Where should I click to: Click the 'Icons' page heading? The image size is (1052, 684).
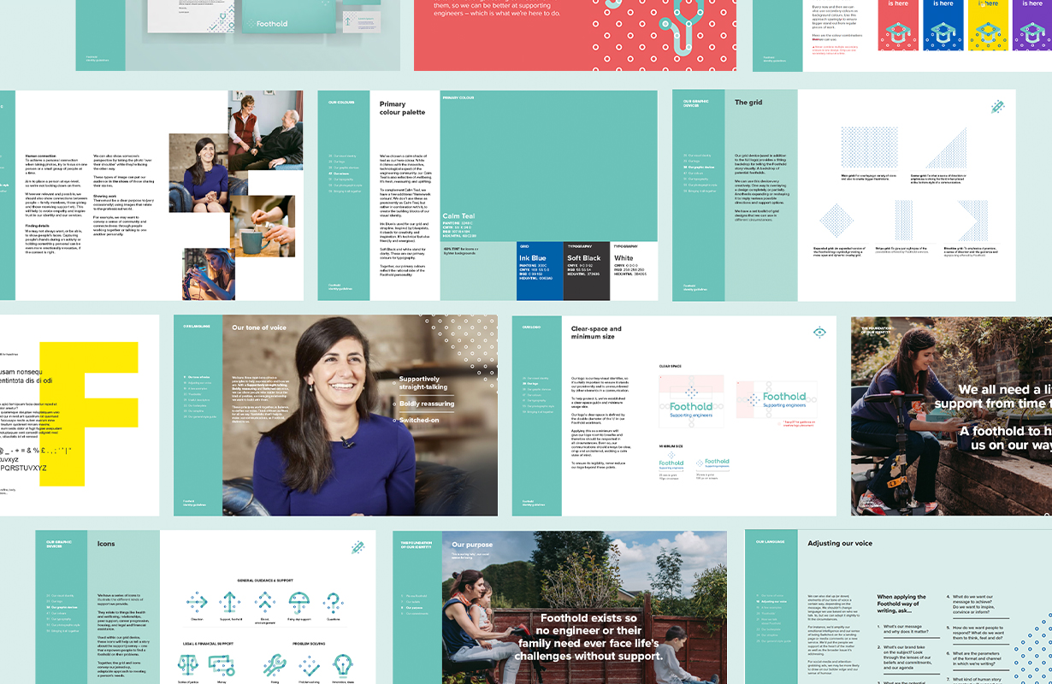click(106, 543)
